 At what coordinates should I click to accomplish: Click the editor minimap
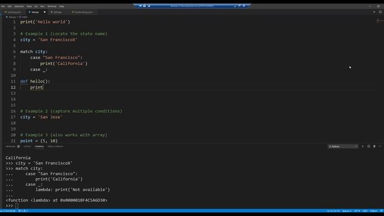pos(380,21)
